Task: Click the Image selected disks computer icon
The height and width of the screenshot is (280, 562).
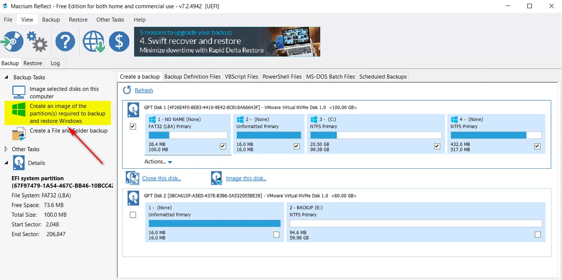Action: (19, 92)
